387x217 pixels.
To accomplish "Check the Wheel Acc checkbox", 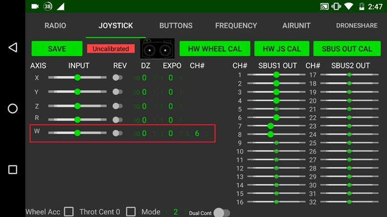I will [69, 211].
